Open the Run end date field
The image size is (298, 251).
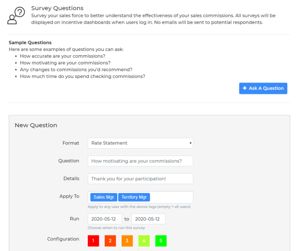coord(148,219)
